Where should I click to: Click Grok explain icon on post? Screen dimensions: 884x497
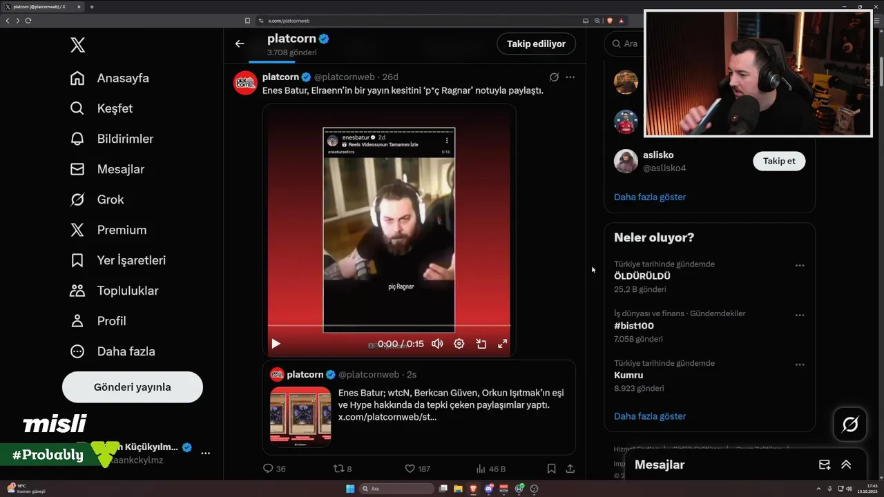coord(554,77)
